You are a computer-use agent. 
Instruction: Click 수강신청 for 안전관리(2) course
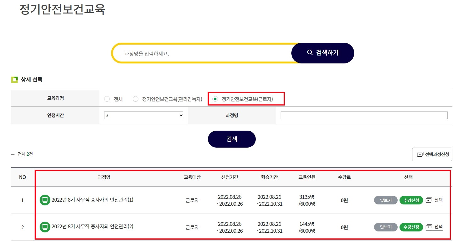411,227
